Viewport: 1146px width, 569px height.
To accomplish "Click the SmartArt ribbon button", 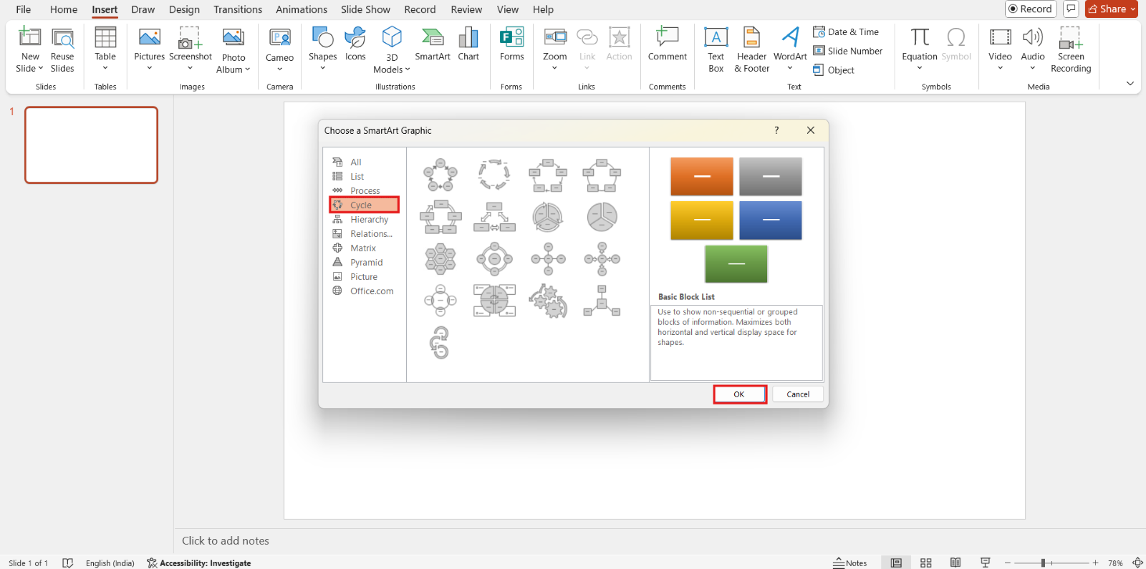I will point(433,44).
